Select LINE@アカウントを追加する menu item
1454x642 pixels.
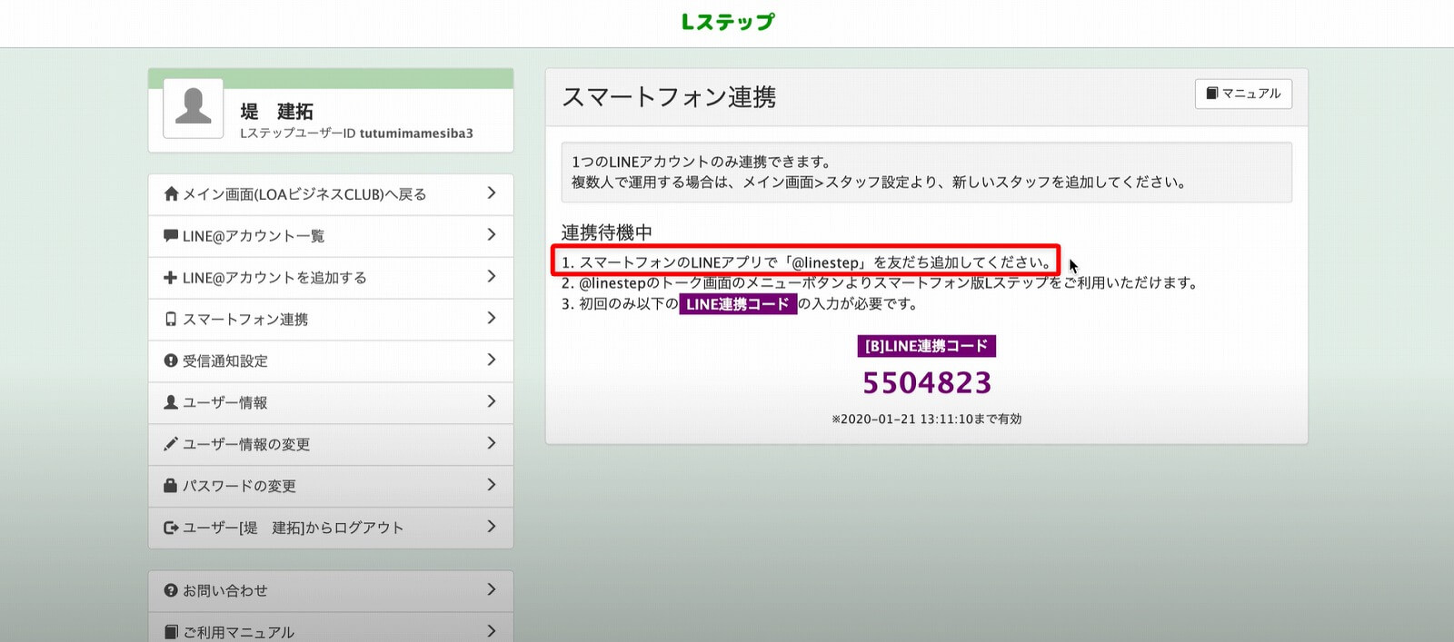331,278
